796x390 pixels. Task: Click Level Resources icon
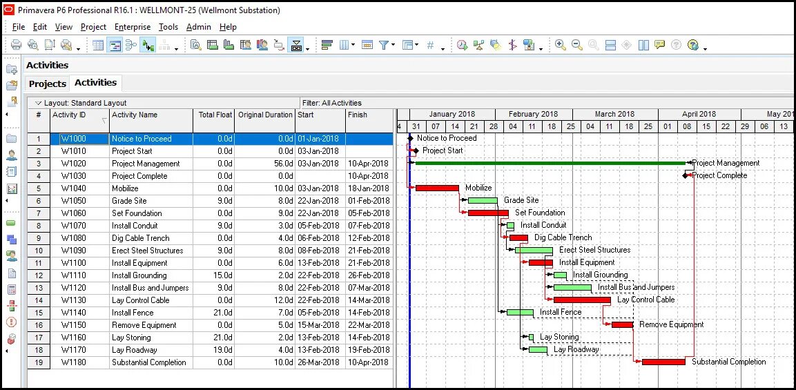tap(478, 45)
